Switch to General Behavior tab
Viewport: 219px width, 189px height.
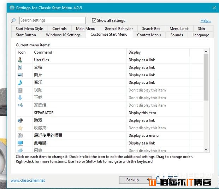[x=119, y=29]
